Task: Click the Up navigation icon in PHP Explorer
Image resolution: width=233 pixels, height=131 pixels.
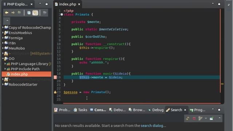Action: click(19, 13)
